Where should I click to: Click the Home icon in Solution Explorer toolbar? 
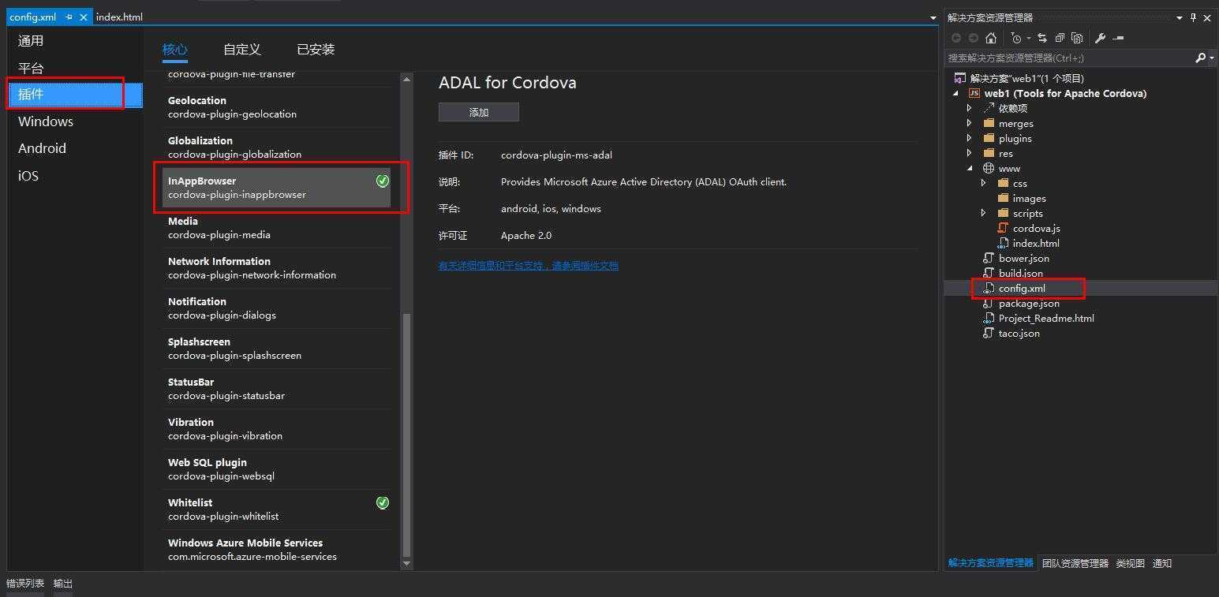pos(991,38)
